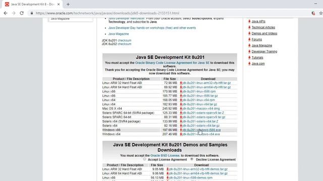Open the JDK 8u201 checksum link
Viewport: 323px width, 181px height.
click(125, 40)
